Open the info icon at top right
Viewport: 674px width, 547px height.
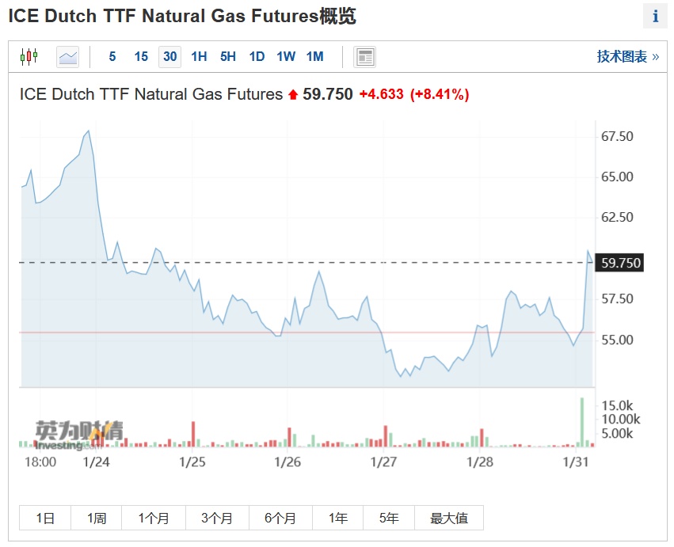pyautogui.click(x=656, y=16)
